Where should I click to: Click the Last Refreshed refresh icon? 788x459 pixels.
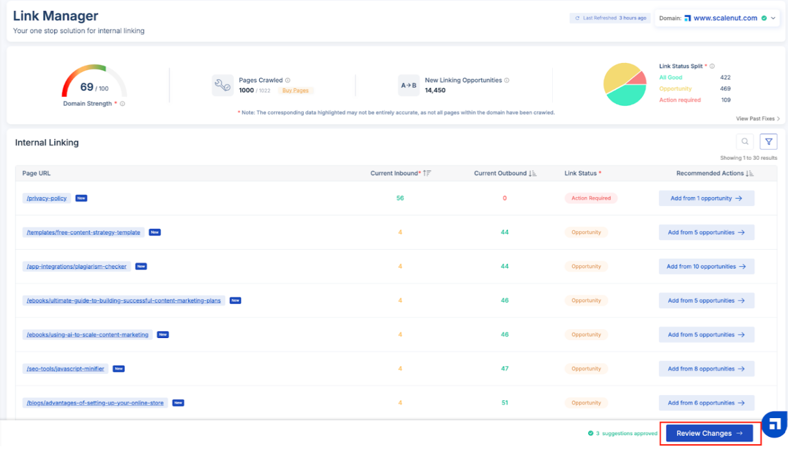[x=578, y=18]
